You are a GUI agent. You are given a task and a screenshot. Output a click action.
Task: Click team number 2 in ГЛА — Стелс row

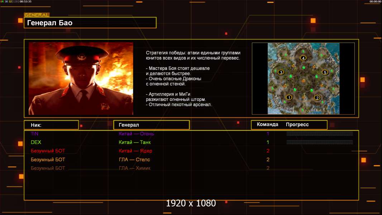(268, 159)
